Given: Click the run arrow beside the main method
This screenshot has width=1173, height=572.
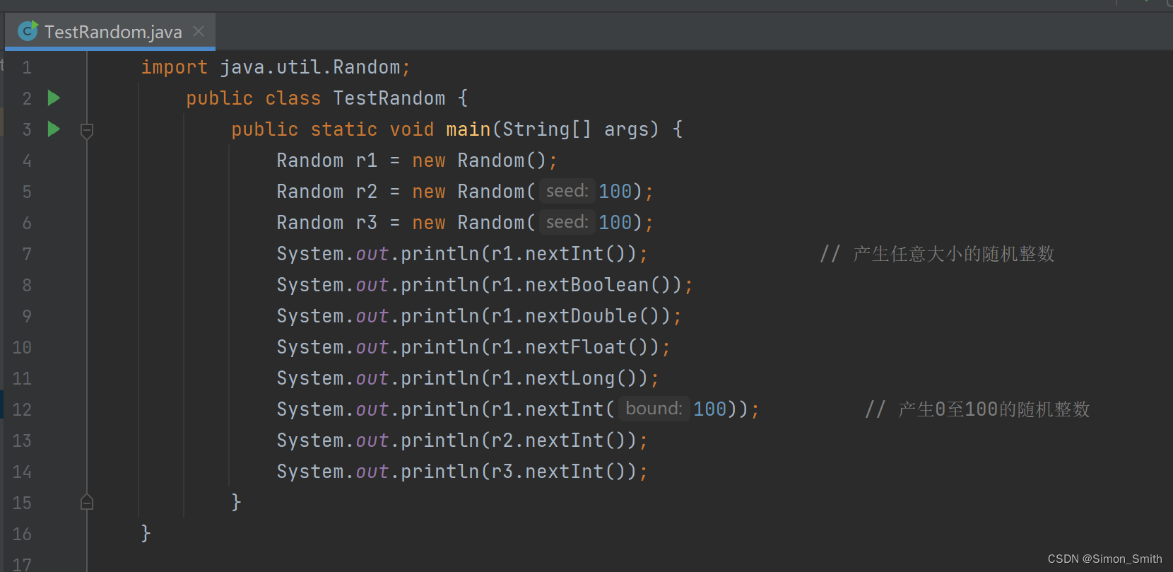Looking at the screenshot, I should click(54, 129).
